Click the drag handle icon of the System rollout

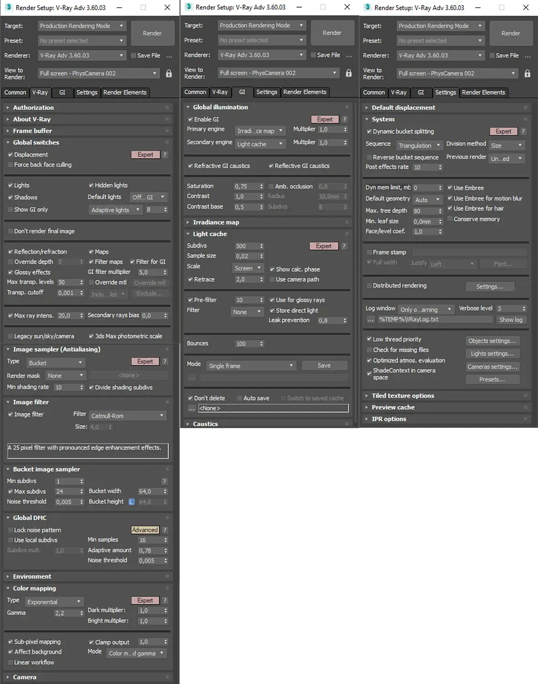pyautogui.click(x=525, y=119)
